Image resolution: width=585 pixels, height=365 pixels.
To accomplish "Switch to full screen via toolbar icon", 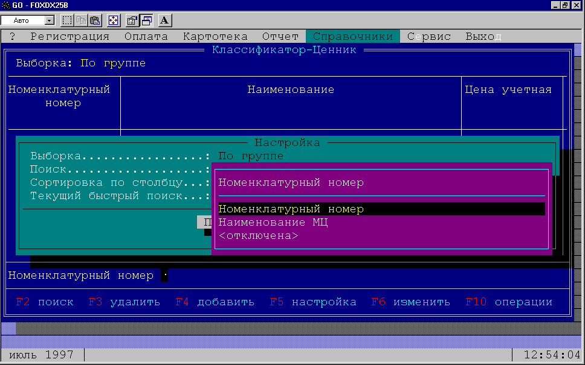I will click(114, 20).
